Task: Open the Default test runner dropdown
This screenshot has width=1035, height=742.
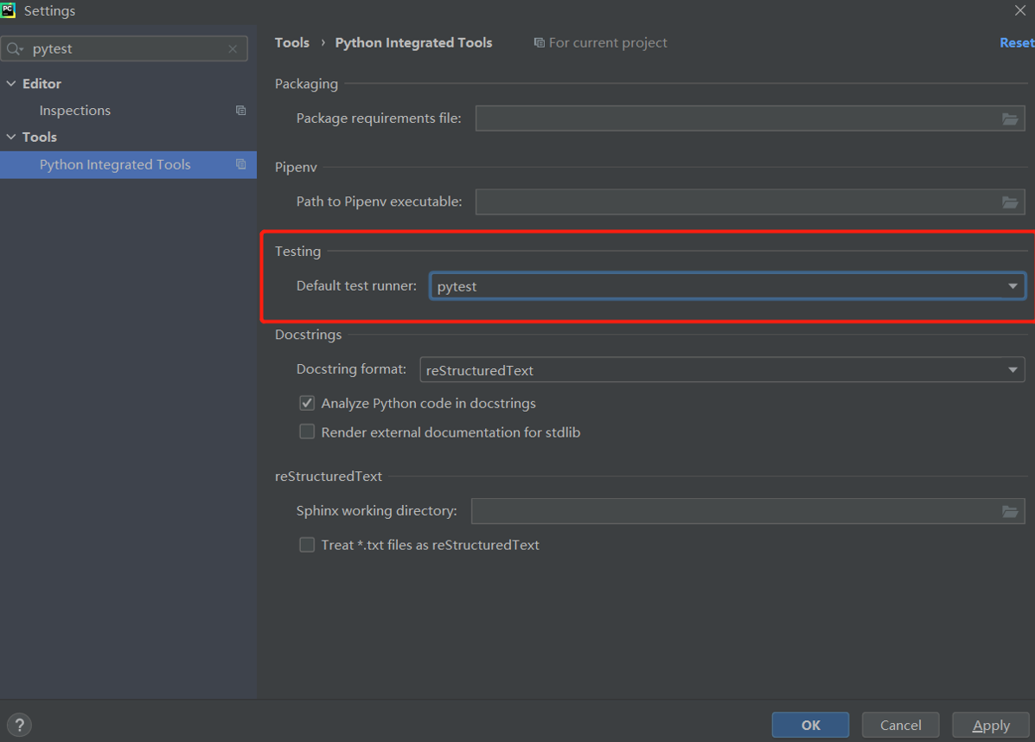Action: (x=727, y=286)
